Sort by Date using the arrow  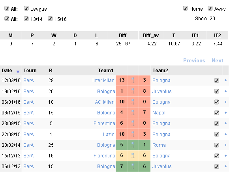click(x=18, y=72)
